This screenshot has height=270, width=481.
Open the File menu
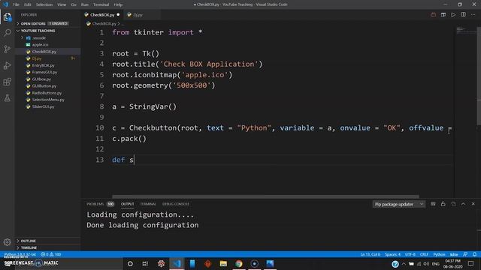pos(16,4)
